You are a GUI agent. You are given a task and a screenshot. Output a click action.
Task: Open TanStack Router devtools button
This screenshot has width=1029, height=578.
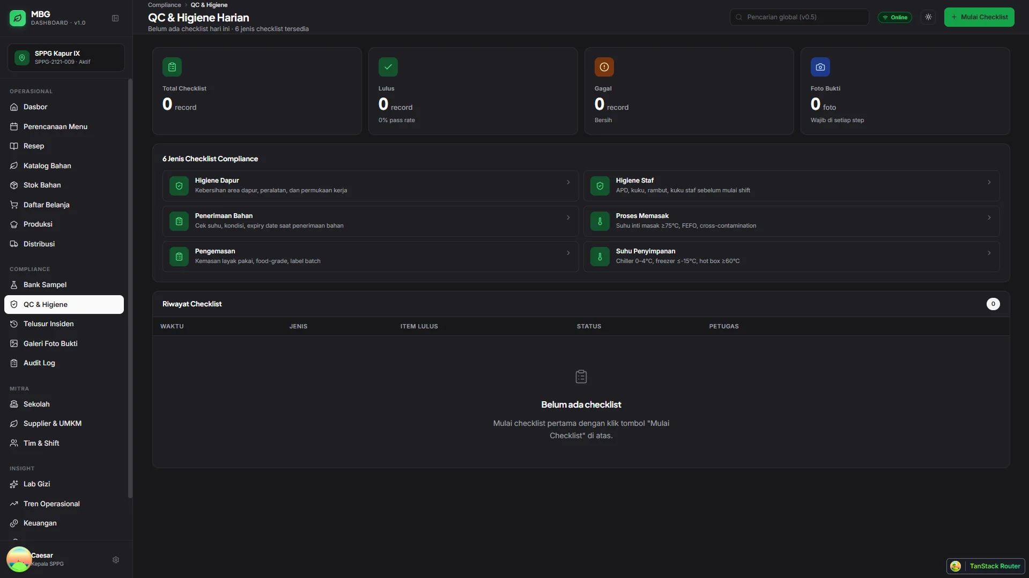click(986, 566)
